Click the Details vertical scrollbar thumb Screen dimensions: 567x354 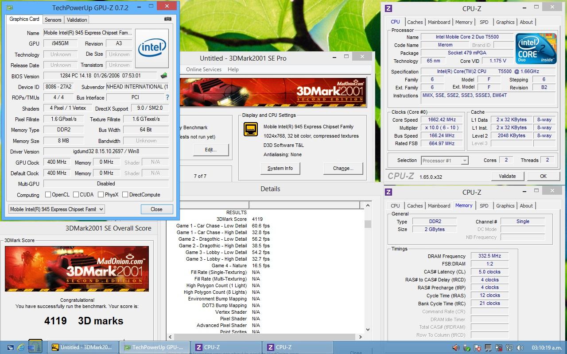pos(368,223)
